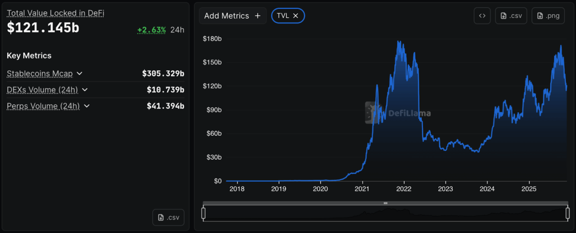576x233 pixels.
Task: Download chart data as .csv
Action: click(x=511, y=16)
